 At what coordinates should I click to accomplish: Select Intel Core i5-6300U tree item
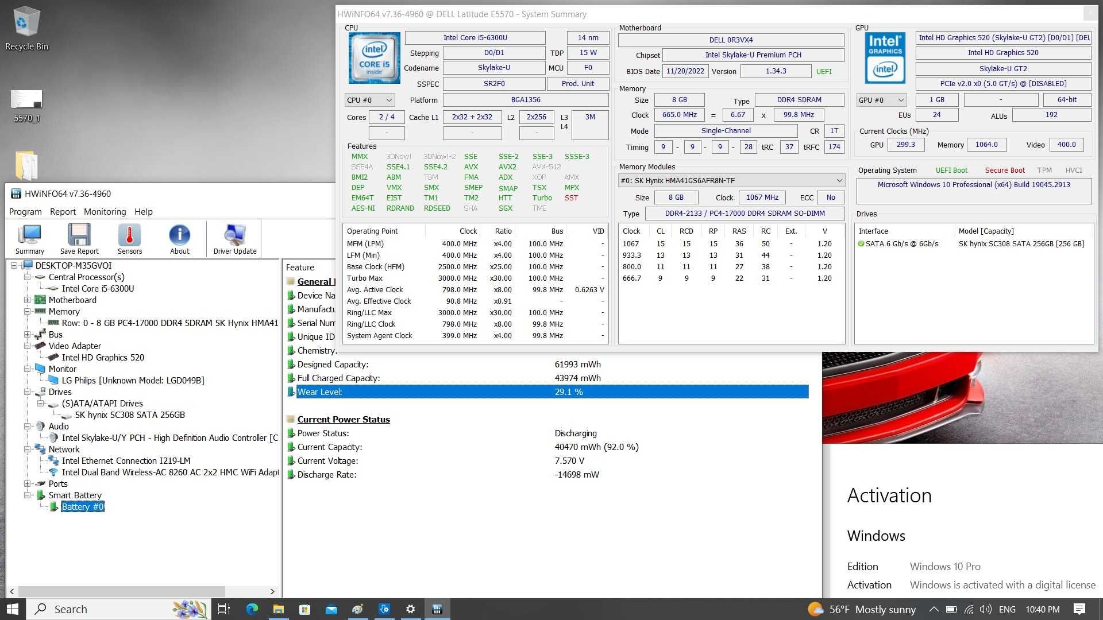[98, 288]
